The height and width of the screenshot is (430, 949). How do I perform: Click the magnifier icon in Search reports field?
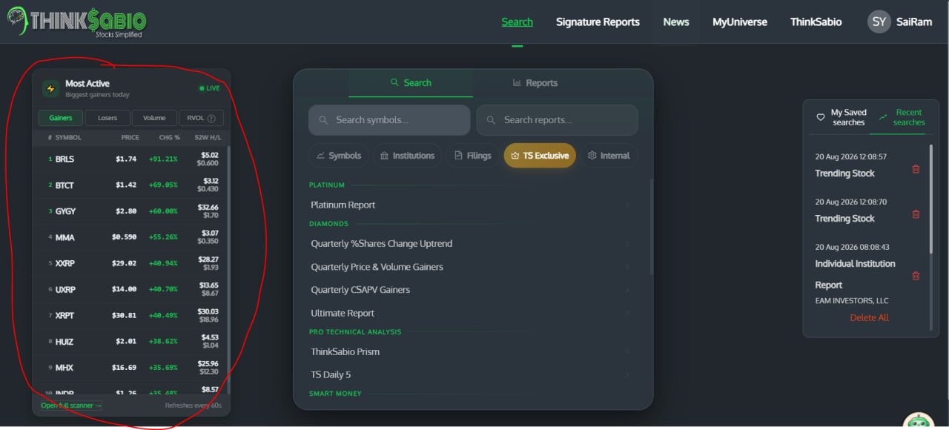(x=492, y=120)
